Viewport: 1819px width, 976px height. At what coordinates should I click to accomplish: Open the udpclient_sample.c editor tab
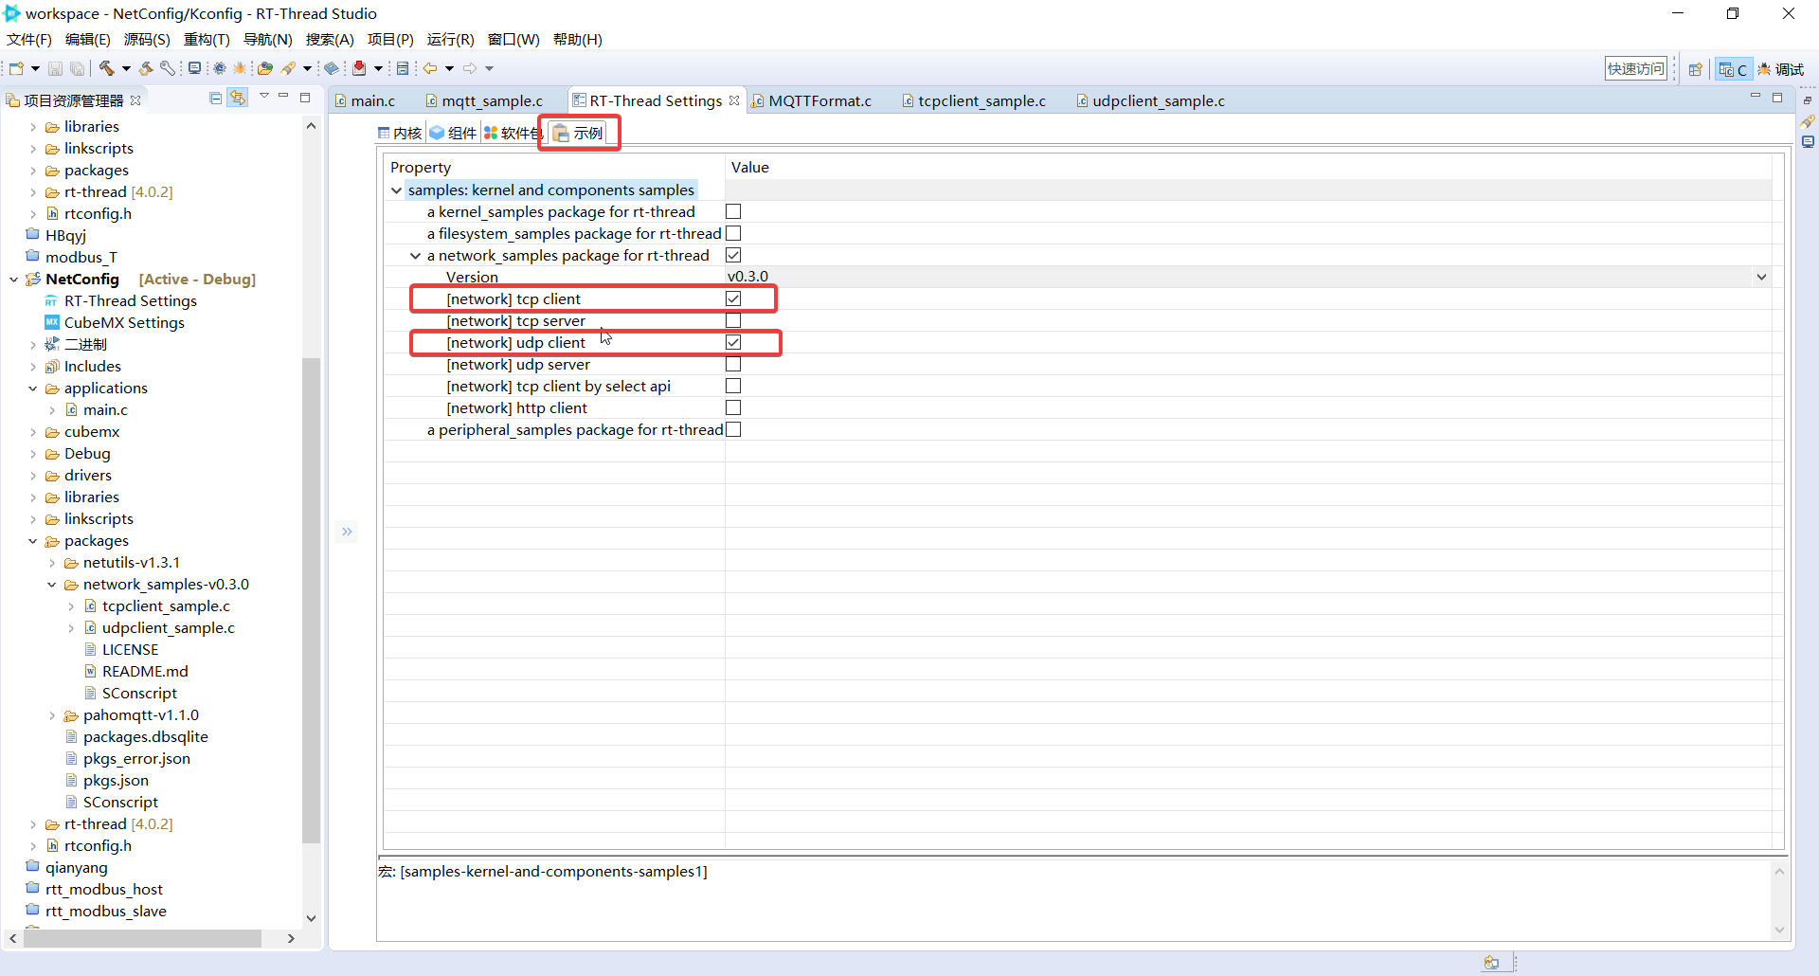tap(1151, 100)
